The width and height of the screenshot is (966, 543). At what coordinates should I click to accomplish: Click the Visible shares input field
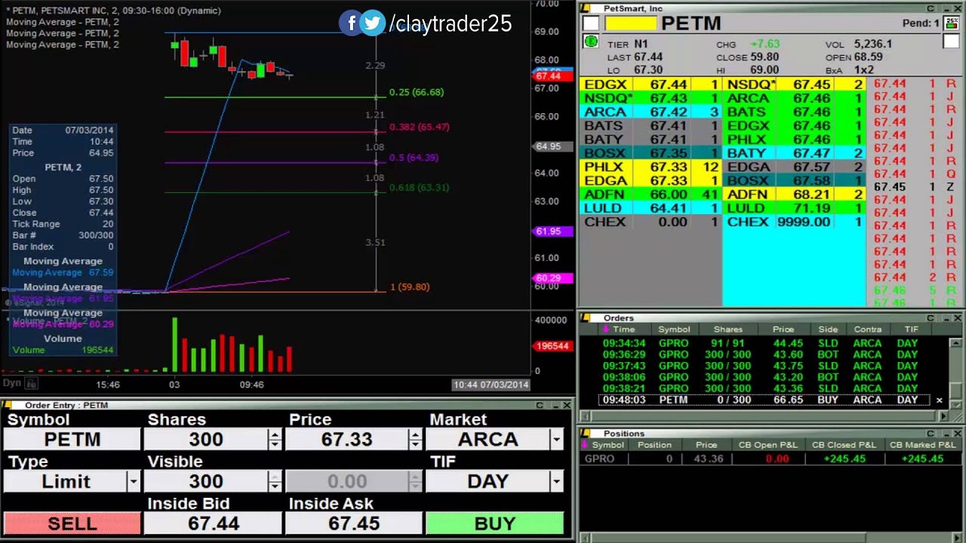(x=206, y=481)
